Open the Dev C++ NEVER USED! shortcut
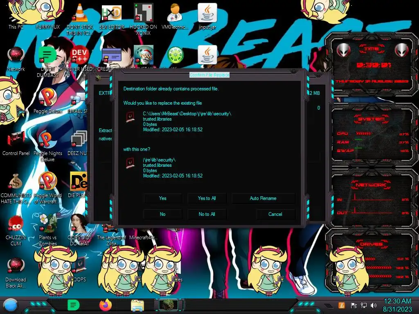 (79, 55)
